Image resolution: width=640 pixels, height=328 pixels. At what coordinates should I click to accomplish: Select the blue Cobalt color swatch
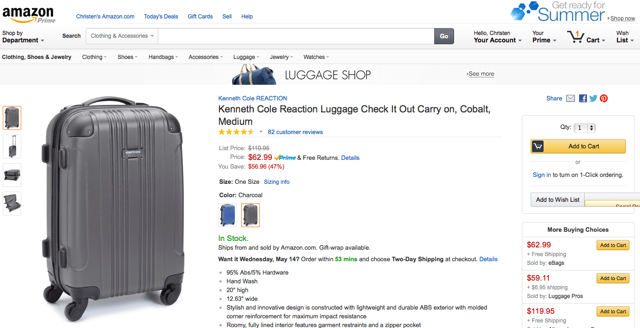pos(227,215)
